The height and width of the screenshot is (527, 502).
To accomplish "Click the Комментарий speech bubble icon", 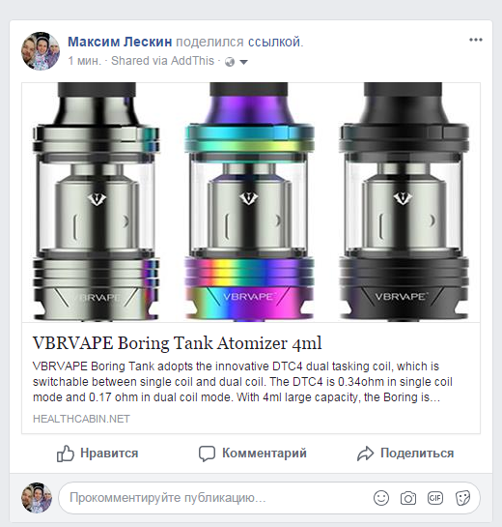I will [x=207, y=454].
